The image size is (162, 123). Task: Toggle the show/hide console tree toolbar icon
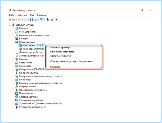[x=20, y=20]
